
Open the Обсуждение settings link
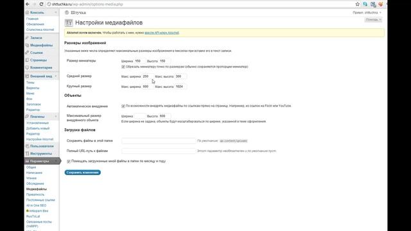pos(35,184)
